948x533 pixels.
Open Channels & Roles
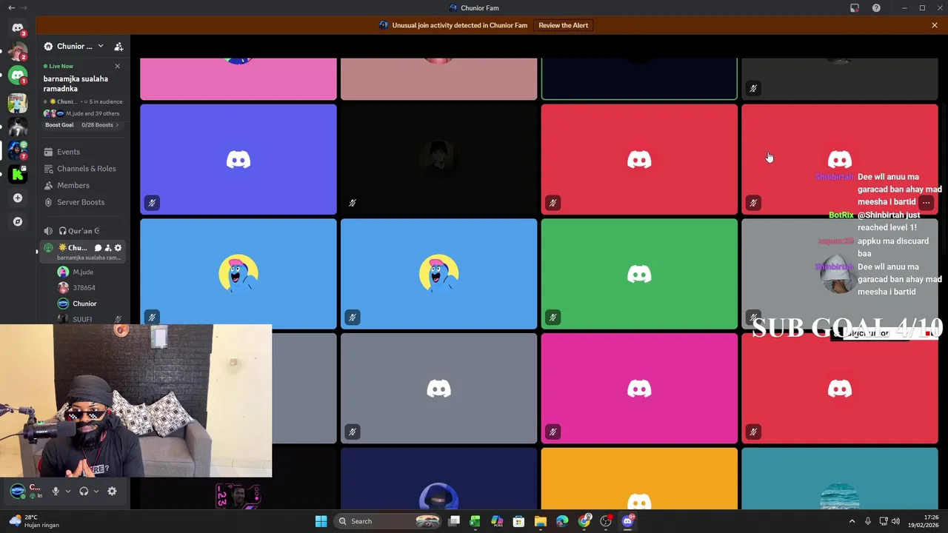coord(82,169)
